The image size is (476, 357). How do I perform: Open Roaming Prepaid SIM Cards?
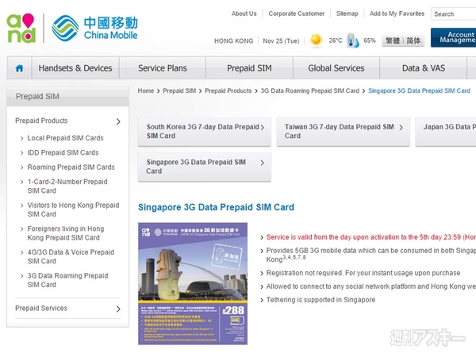tap(71, 167)
